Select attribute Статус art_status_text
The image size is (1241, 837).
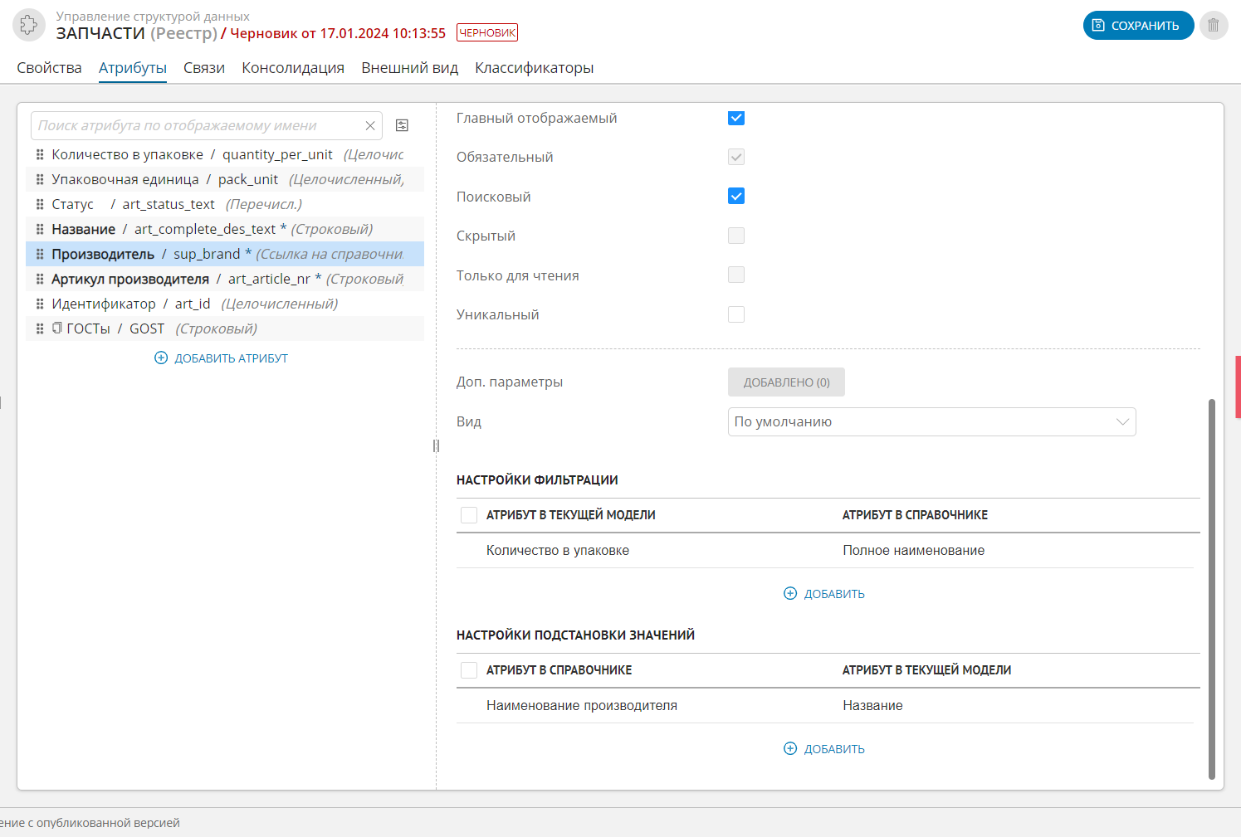point(225,204)
